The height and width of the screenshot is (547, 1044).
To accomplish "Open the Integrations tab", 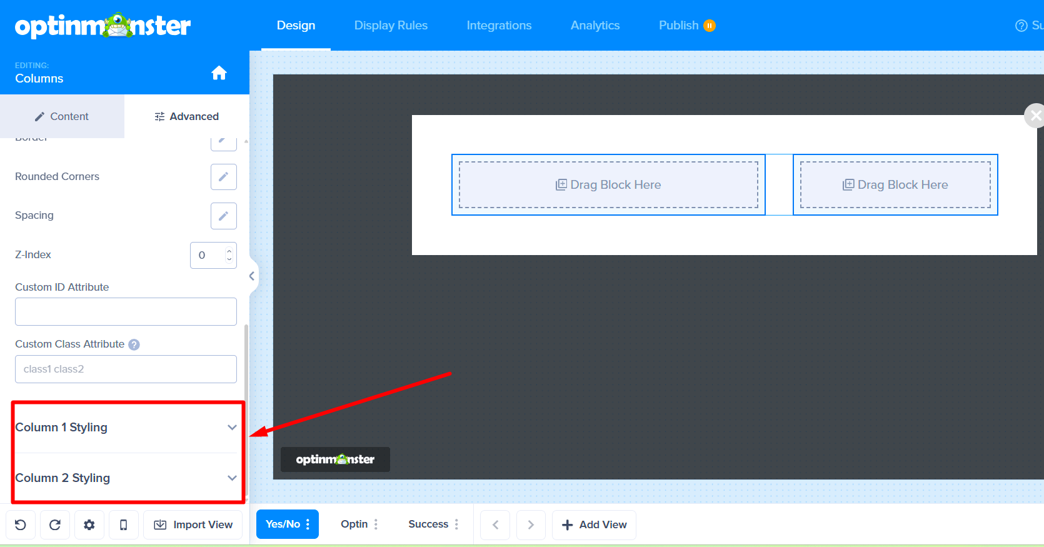I will pyautogui.click(x=499, y=26).
